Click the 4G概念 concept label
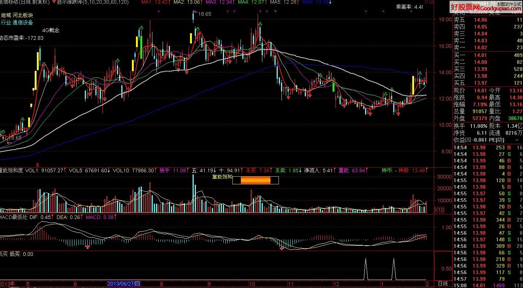 coord(51,30)
